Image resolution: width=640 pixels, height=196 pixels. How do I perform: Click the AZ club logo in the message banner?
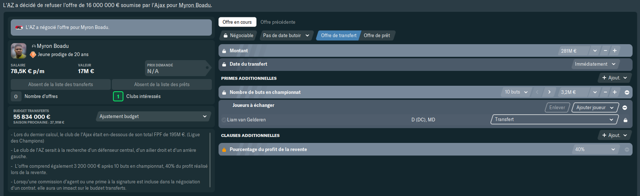19,27
